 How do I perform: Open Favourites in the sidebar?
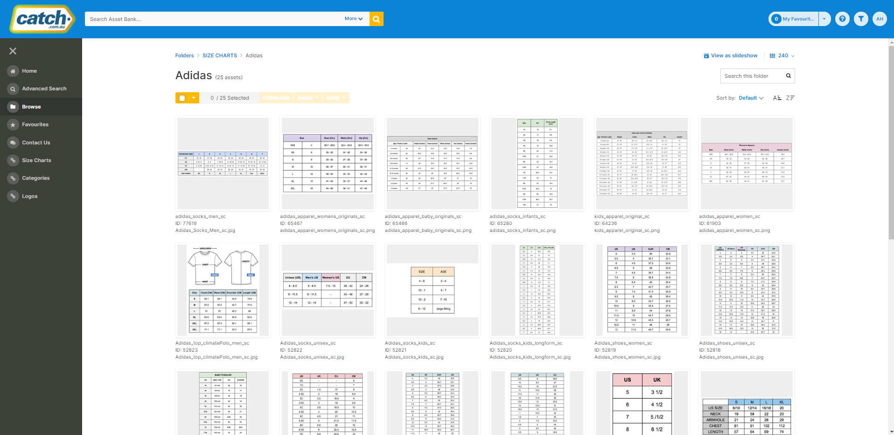(35, 125)
